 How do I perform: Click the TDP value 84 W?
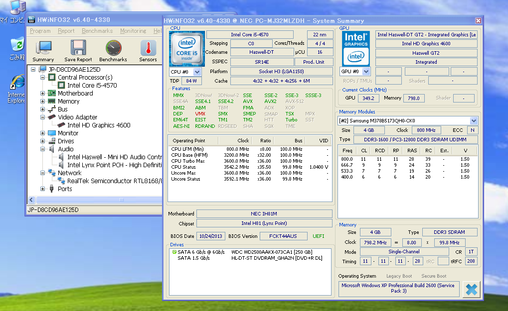tap(191, 81)
